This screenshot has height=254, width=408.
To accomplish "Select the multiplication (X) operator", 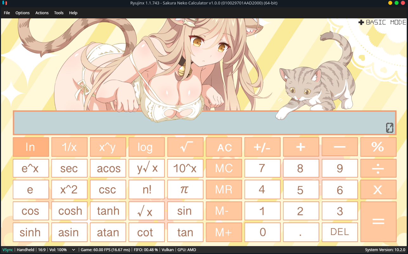I will click(x=378, y=189).
